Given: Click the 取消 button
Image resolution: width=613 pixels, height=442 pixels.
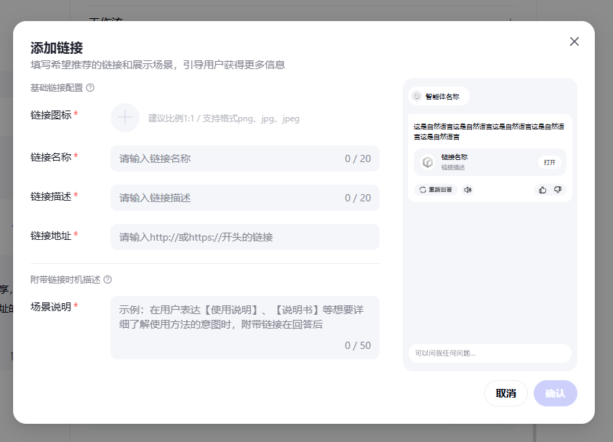Looking at the screenshot, I should (506, 393).
